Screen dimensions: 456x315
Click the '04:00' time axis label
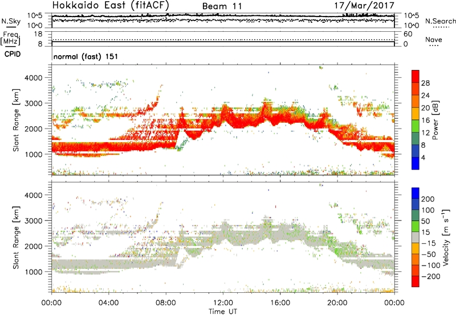coord(109,303)
